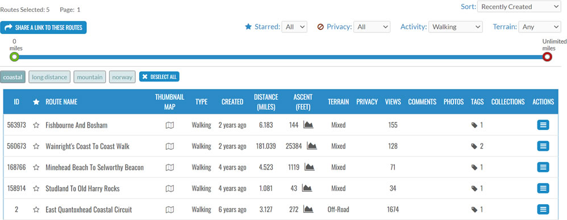Click the star column header icon
Viewport: 567px width, 220px height.
pyautogui.click(x=36, y=102)
